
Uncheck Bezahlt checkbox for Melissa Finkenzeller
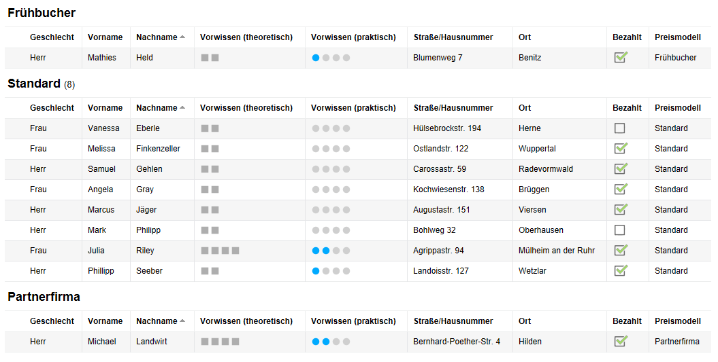coord(621,148)
